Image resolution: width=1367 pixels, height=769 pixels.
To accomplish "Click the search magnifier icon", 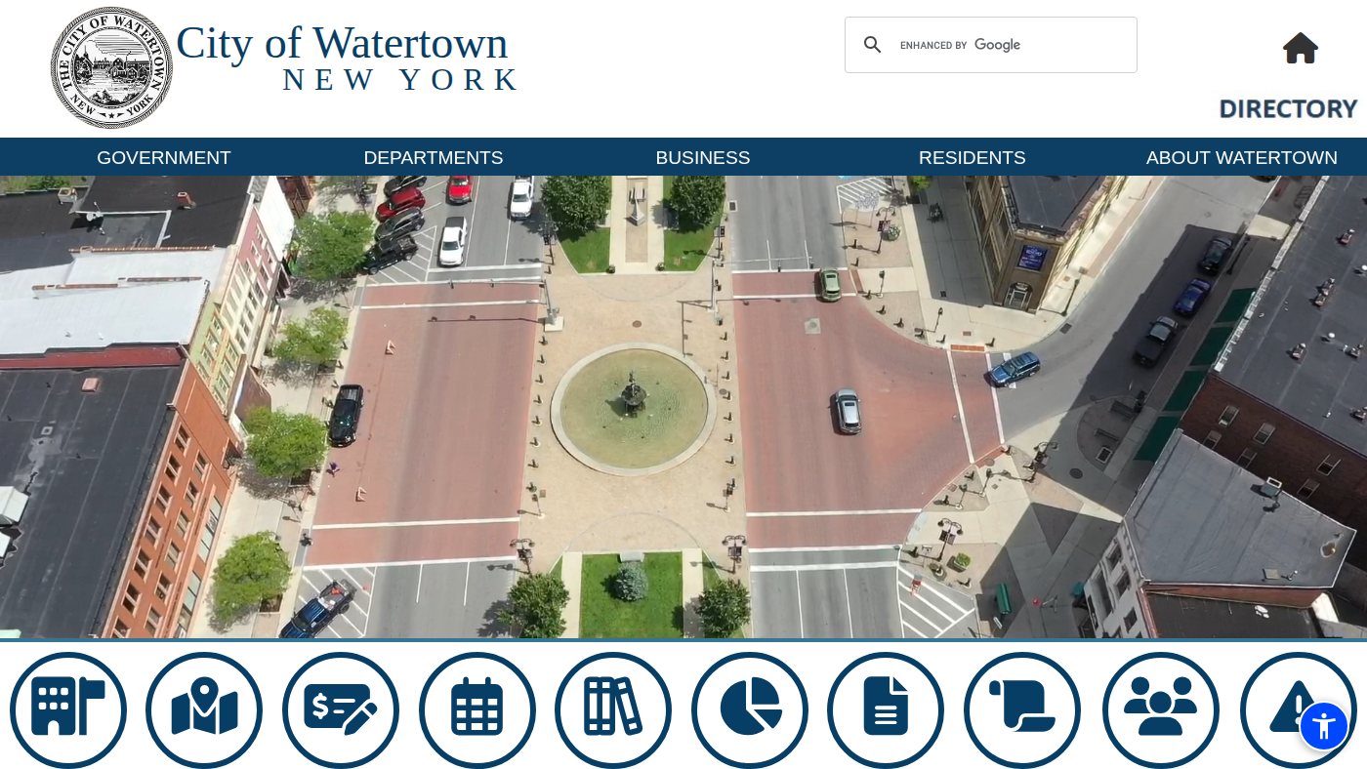I will (873, 45).
